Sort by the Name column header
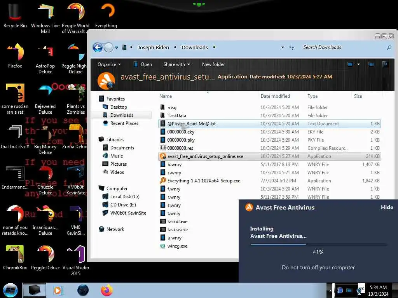 (x=166, y=96)
